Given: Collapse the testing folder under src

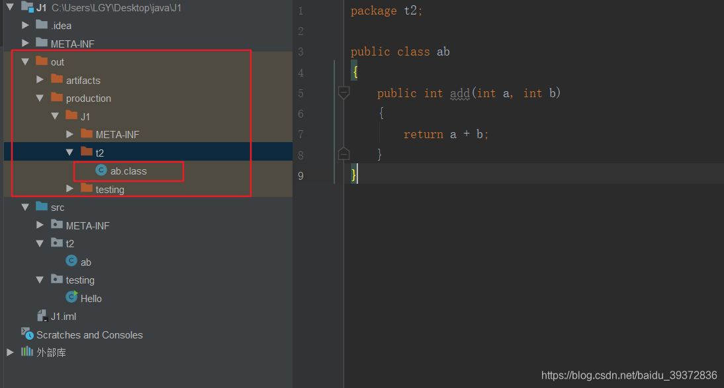Looking at the screenshot, I should coord(40,280).
